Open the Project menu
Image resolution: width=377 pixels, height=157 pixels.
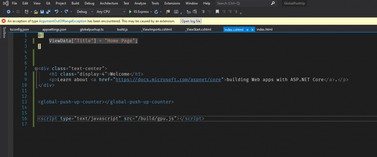pos(61,3)
